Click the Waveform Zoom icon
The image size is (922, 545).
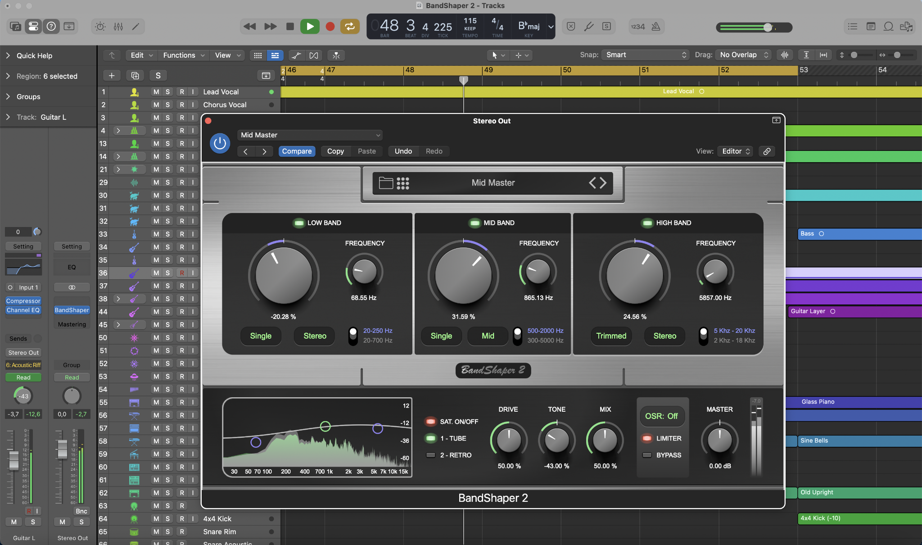pyautogui.click(x=785, y=55)
